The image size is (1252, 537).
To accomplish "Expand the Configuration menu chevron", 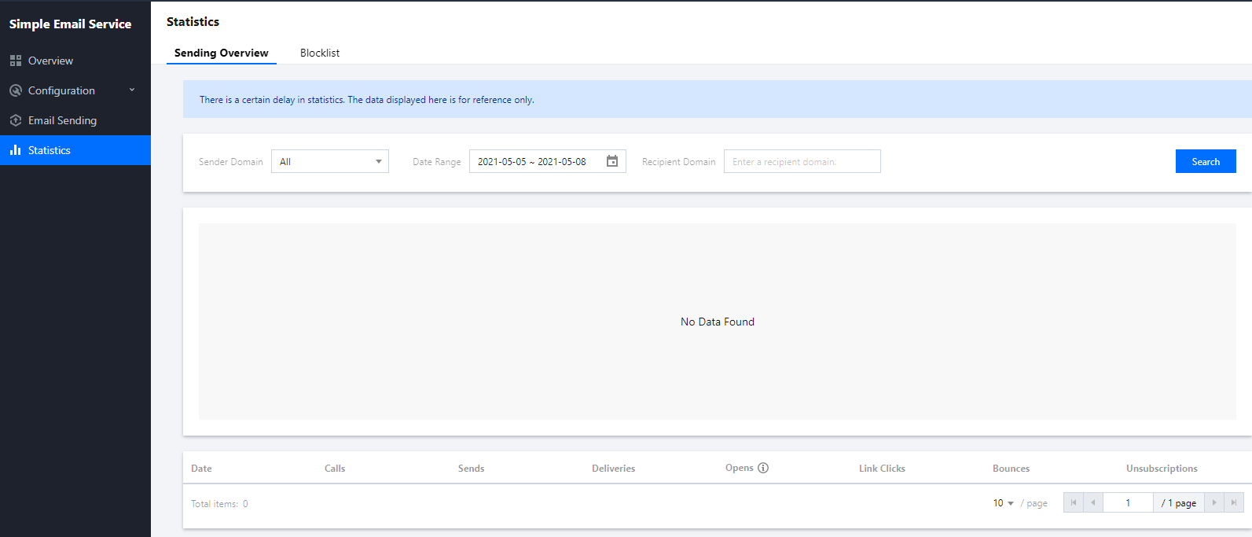I will click(x=132, y=90).
